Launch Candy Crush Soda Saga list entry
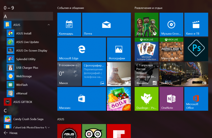Viewport: 212px width, 138px height. click(28, 119)
